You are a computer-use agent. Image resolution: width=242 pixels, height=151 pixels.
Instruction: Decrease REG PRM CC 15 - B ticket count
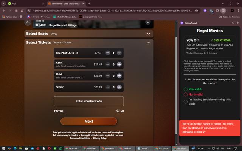(107, 53)
